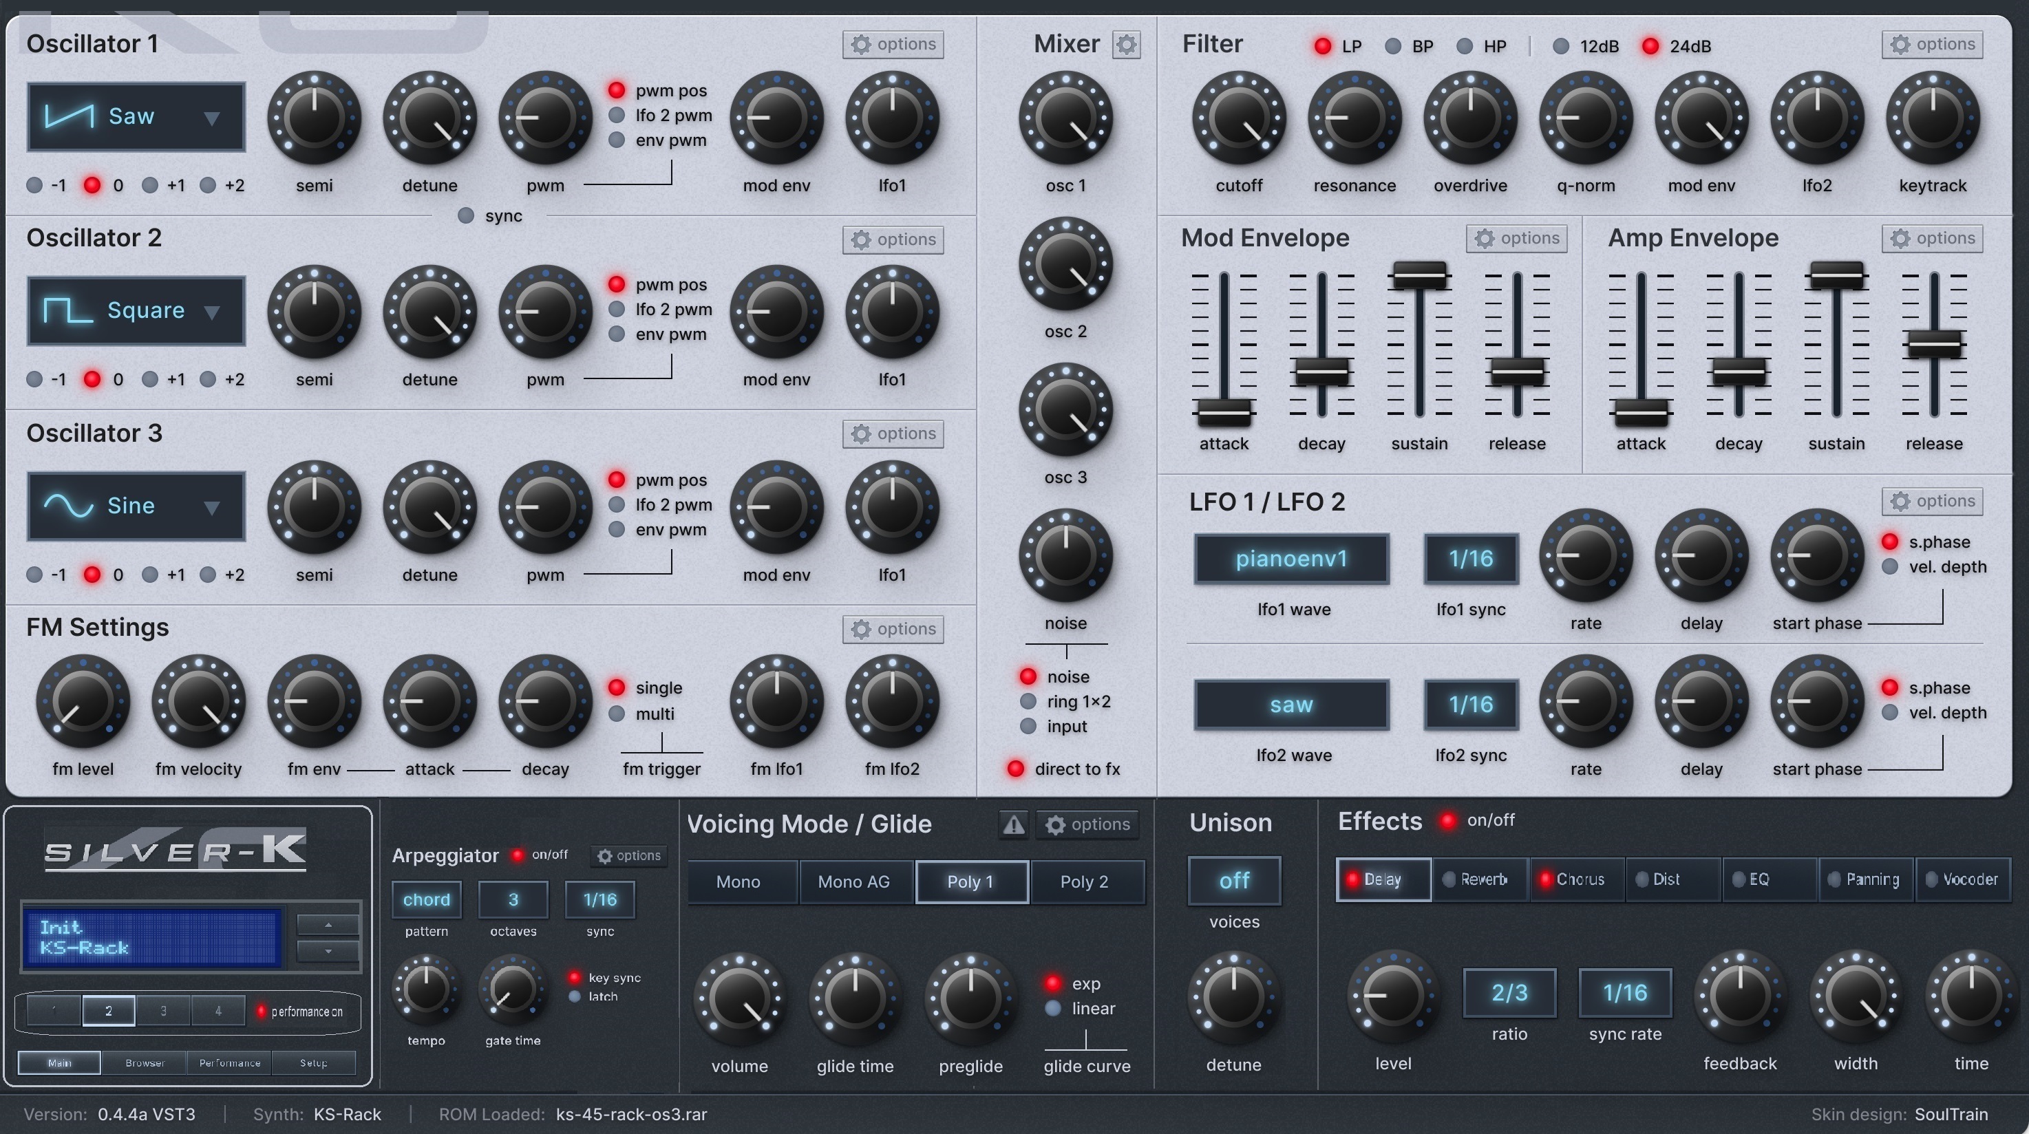Open arpeggiator chord pattern selector
This screenshot has width=2029, height=1134.
point(426,899)
